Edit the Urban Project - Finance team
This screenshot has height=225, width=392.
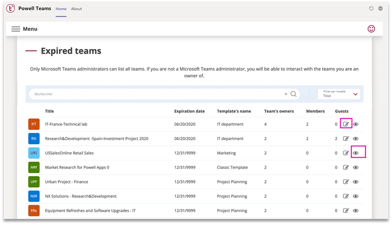pyautogui.click(x=346, y=182)
